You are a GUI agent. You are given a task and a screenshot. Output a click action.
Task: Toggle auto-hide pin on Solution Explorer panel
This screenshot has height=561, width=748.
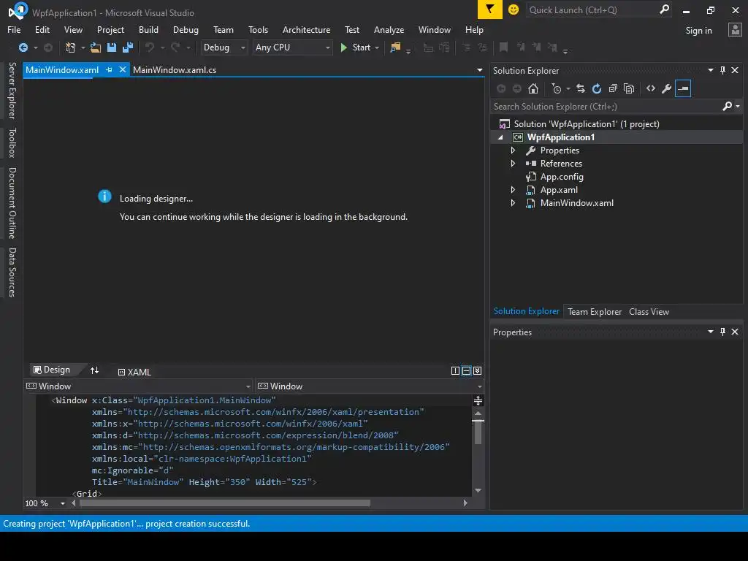(722, 70)
